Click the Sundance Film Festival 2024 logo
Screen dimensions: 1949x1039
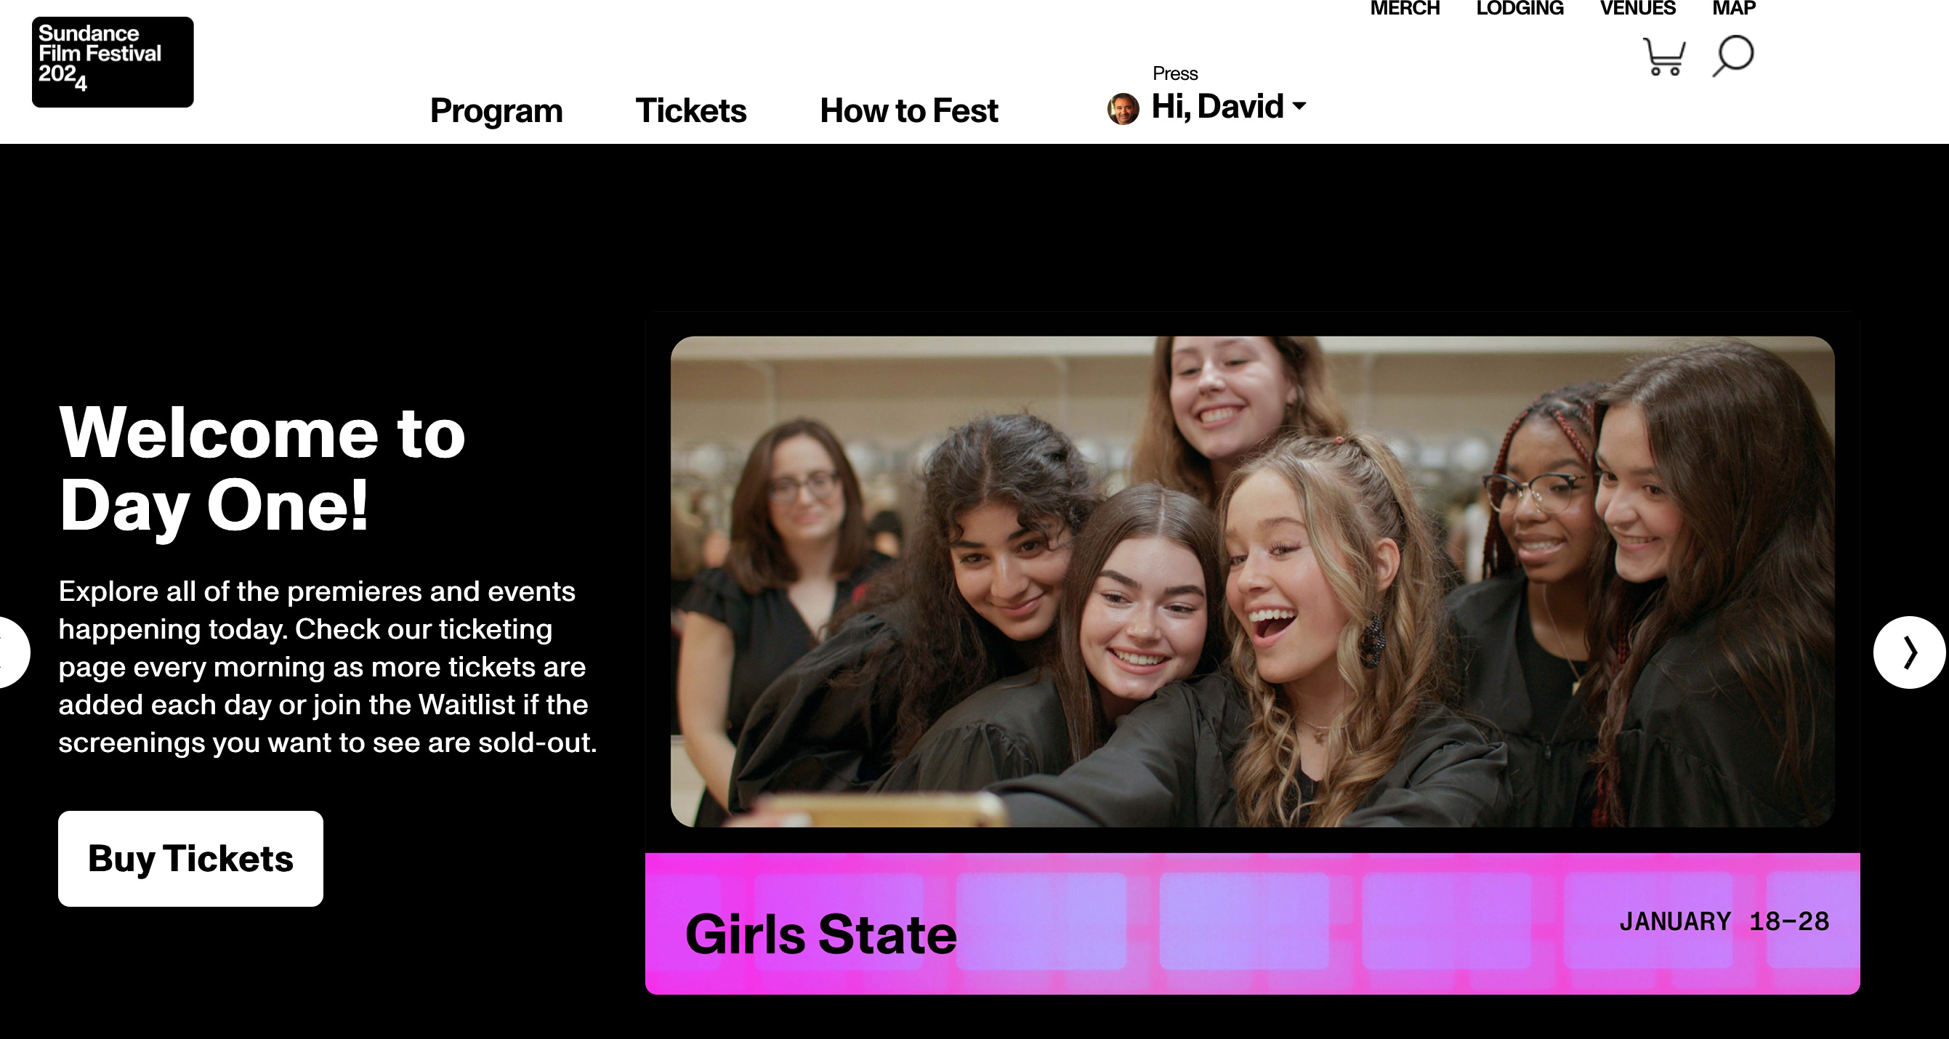(113, 62)
